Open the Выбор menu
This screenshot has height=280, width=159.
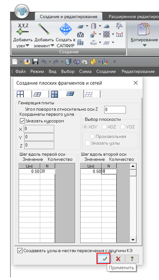point(68,71)
